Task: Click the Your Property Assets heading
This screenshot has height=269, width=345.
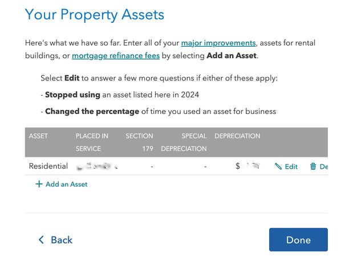Action: 95,15
